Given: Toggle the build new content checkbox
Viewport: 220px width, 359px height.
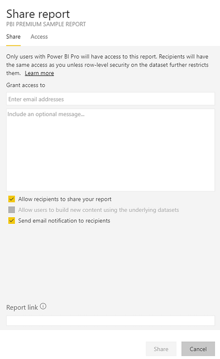Looking at the screenshot, I should (x=11, y=210).
